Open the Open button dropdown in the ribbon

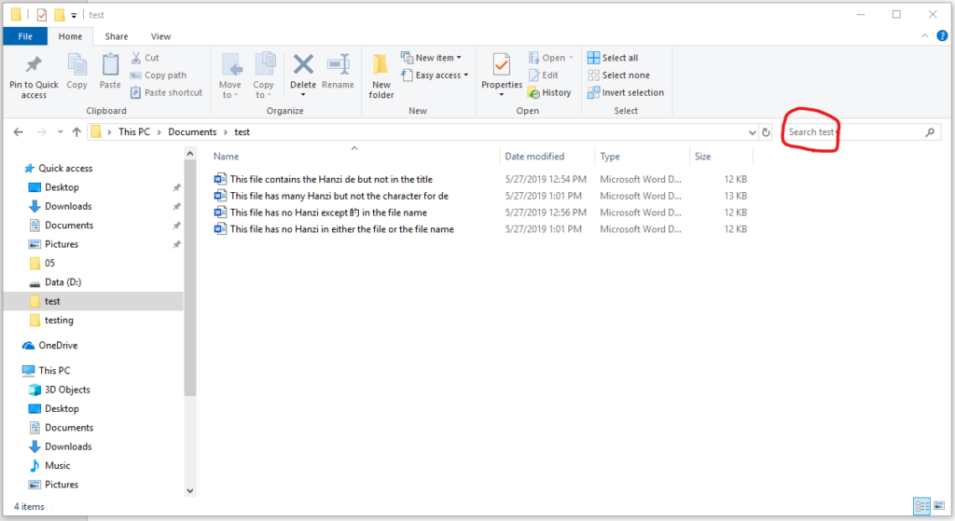pyautogui.click(x=572, y=58)
